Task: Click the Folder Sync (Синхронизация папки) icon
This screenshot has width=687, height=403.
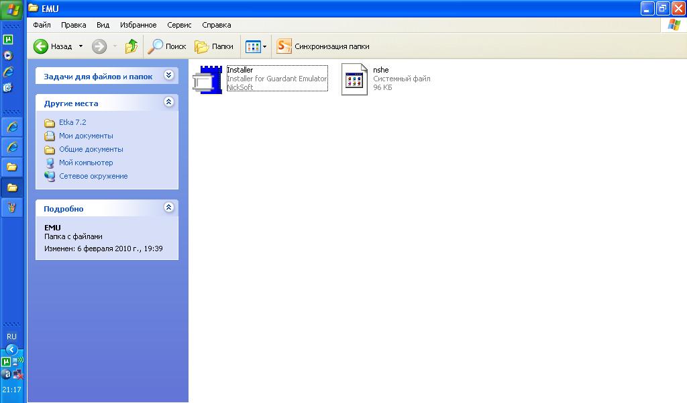Action: coord(284,46)
